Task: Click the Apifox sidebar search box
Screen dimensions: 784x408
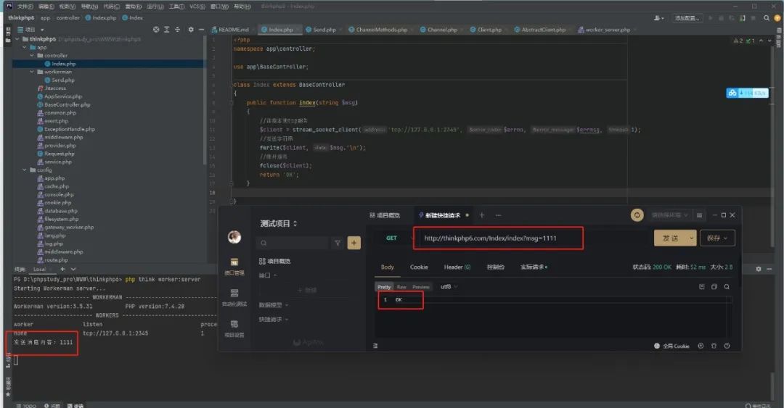Action: pos(292,243)
